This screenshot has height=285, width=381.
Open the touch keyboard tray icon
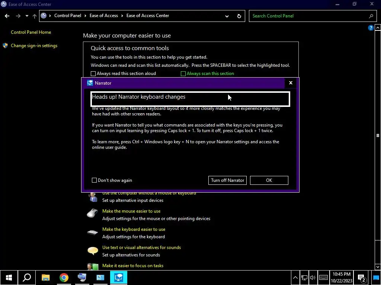[x=323, y=278]
